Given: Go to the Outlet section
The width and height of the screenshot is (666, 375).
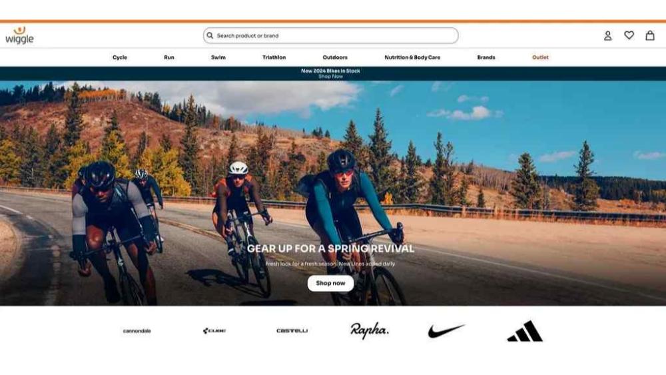Looking at the screenshot, I should click(x=540, y=57).
